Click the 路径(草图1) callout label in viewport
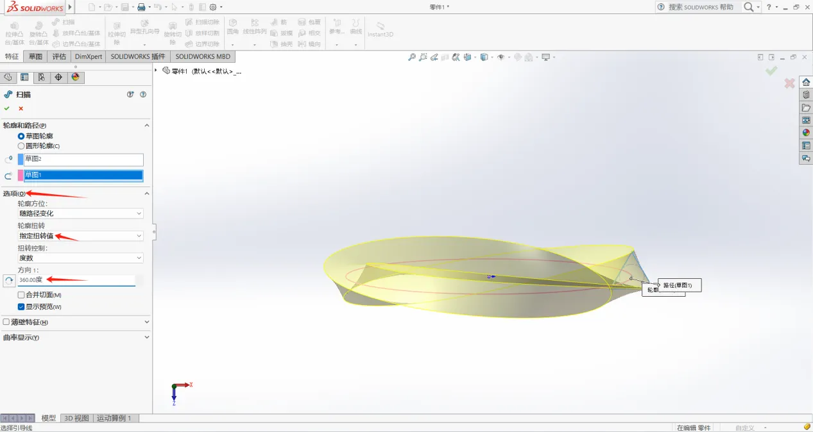This screenshot has width=813, height=432. pos(680,285)
